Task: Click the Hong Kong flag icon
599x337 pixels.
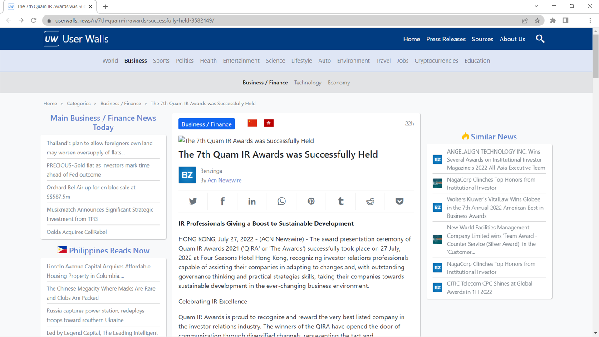Action: 269,123
